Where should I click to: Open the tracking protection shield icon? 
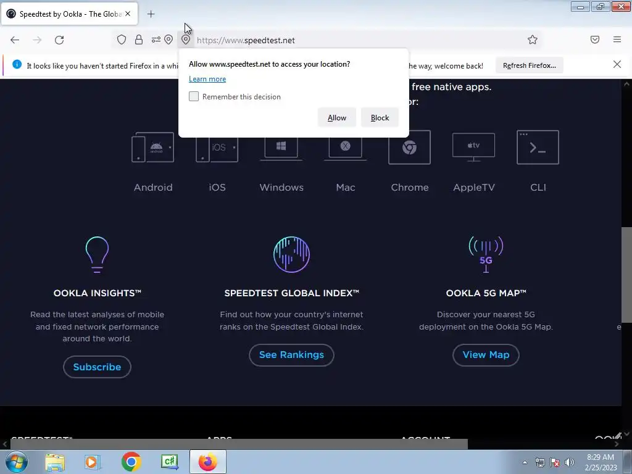122,39
